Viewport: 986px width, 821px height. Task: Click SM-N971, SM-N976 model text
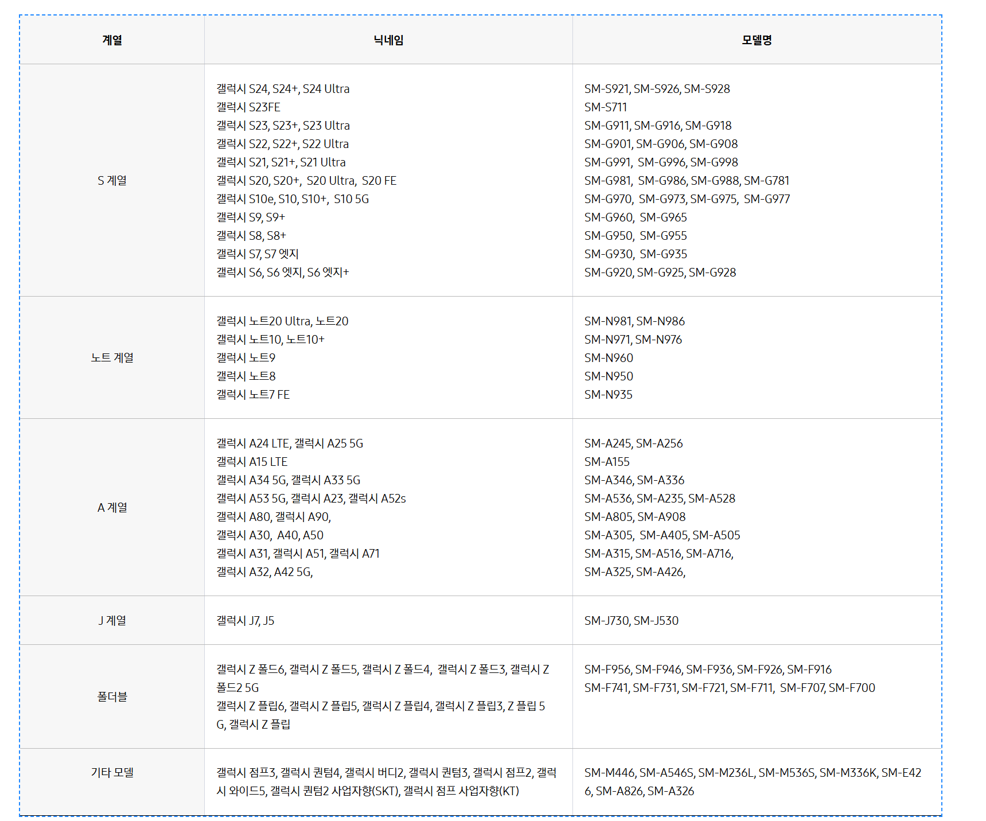633,340
